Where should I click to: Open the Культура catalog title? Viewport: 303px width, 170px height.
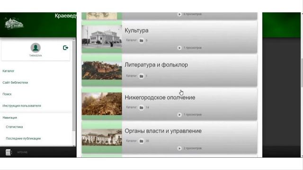pos(137,30)
